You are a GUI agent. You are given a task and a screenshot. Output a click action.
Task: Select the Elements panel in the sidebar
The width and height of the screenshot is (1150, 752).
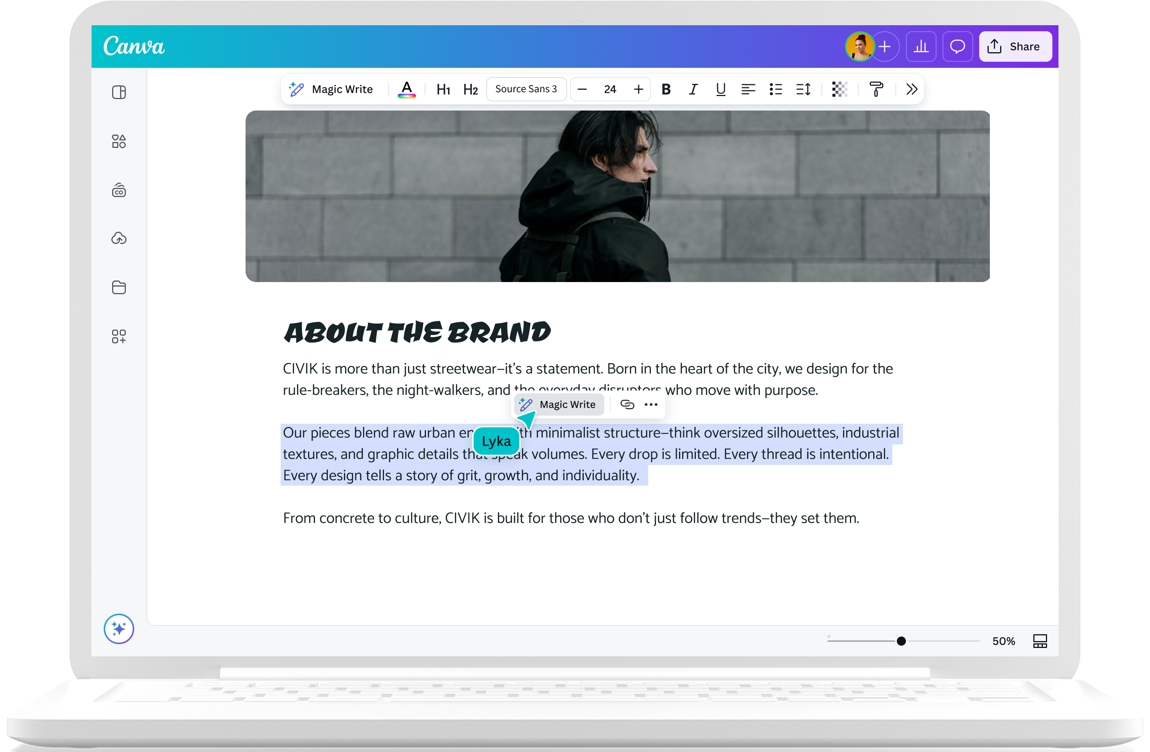118,141
